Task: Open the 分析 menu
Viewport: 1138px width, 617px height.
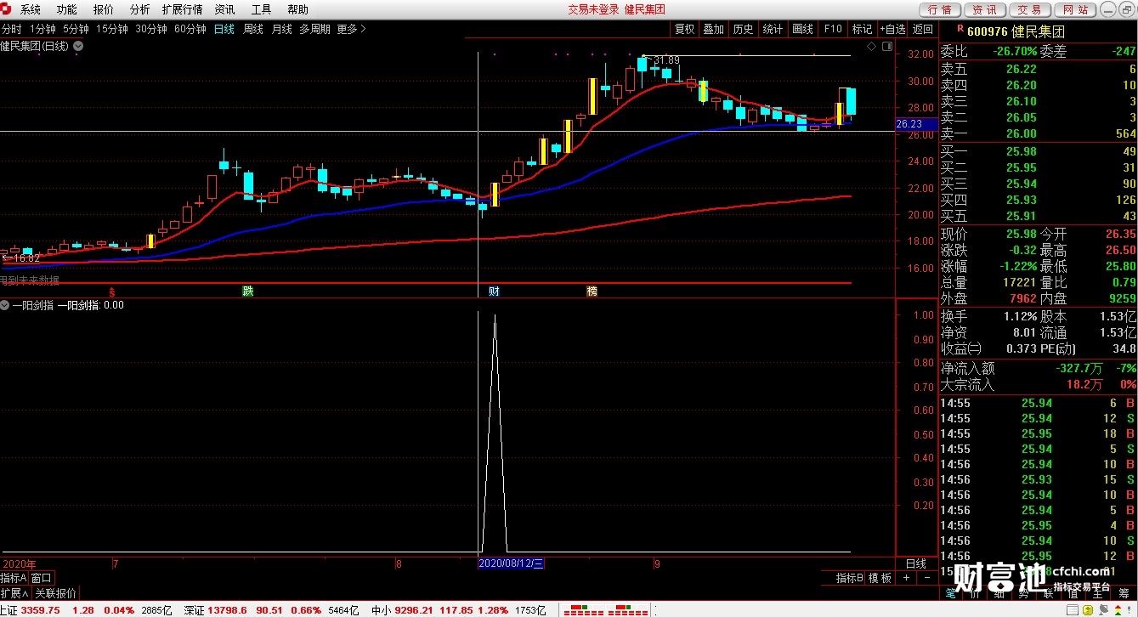Action: pos(140,9)
